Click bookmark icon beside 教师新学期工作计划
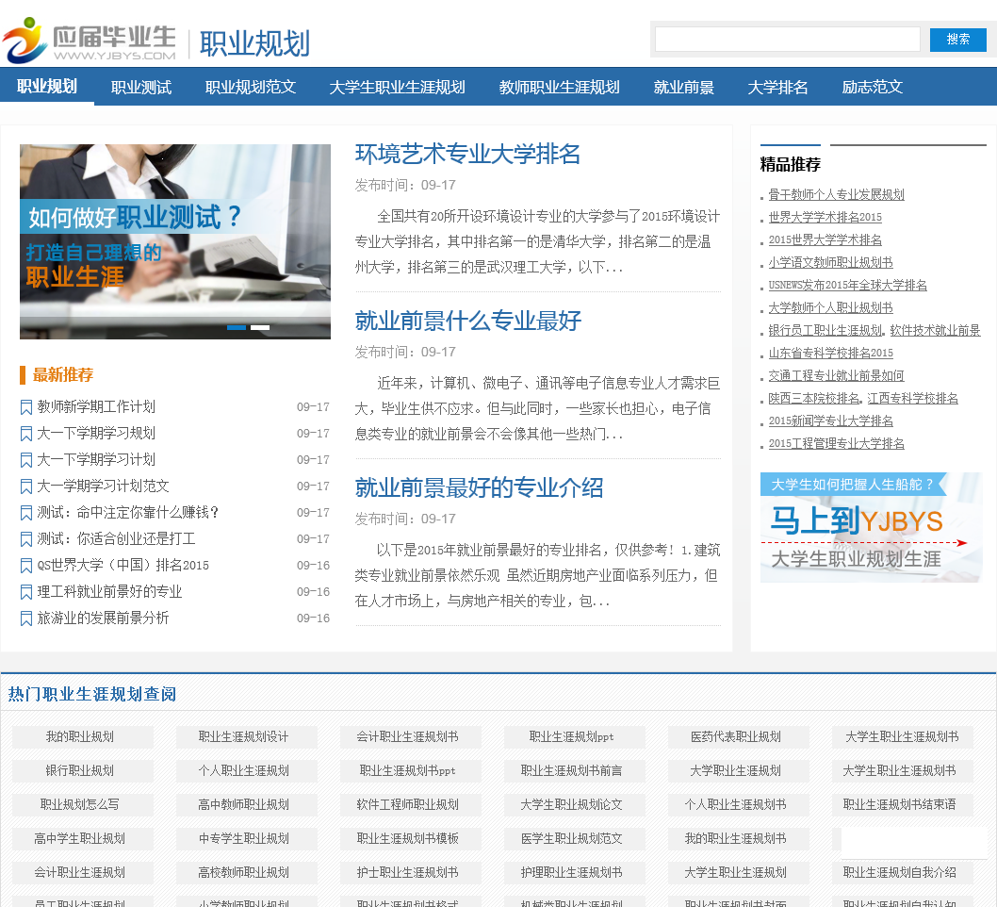The width and height of the screenshot is (997, 907). click(x=26, y=407)
